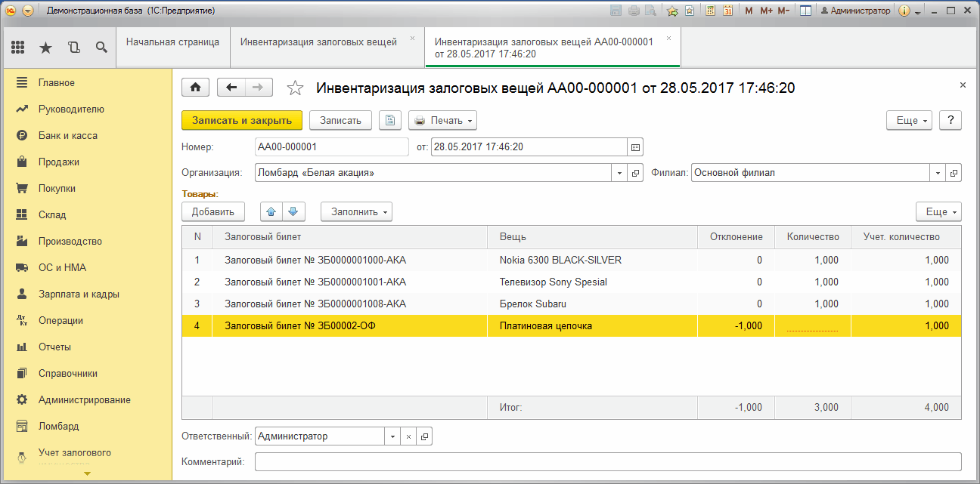Image resolution: width=980 pixels, height=484 pixels.
Task: Open the Ответственный dropdown list
Action: (392, 436)
